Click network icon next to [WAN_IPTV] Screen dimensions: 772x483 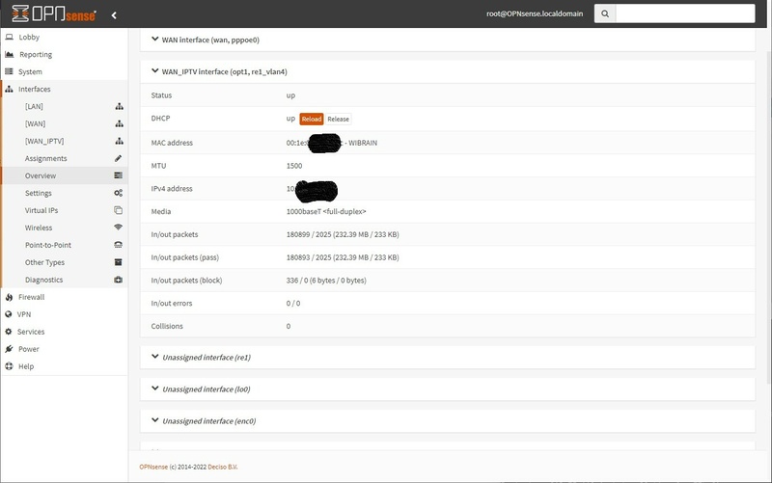pyautogui.click(x=119, y=141)
